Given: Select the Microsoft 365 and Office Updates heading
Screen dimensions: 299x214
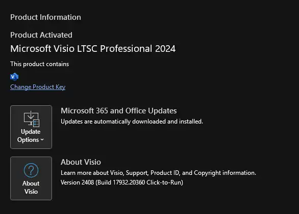Looking at the screenshot, I should click(x=118, y=111).
